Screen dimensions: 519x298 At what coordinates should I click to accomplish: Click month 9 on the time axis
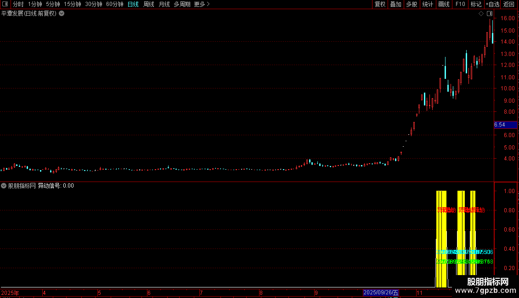pos(316,292)
